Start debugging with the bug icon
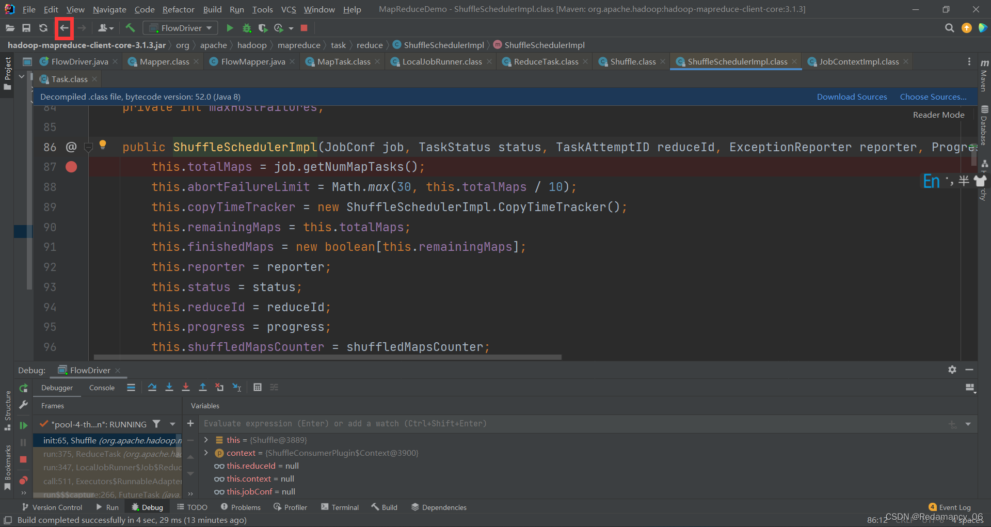 click(x=247, y=28)
